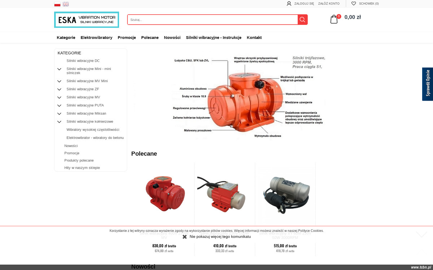The image size is (433, 270).
Task: Expand Silniki wibracyjne Miksan category
Action: tap(59, 114)
